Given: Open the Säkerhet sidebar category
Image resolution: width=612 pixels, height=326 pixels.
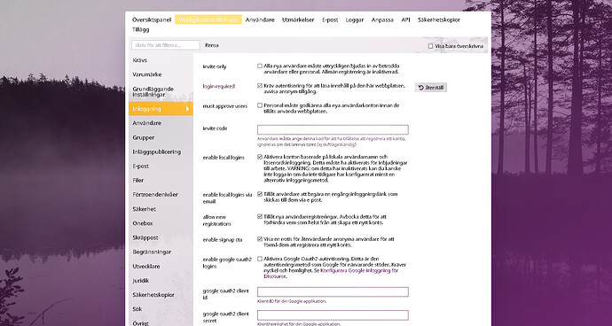Looking at the screenshot, I should pos(161,209).
